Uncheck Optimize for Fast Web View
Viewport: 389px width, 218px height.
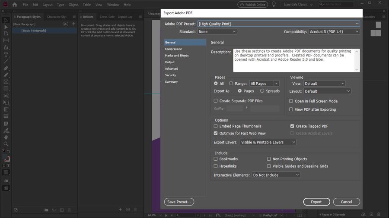click(x=216, y=133)
